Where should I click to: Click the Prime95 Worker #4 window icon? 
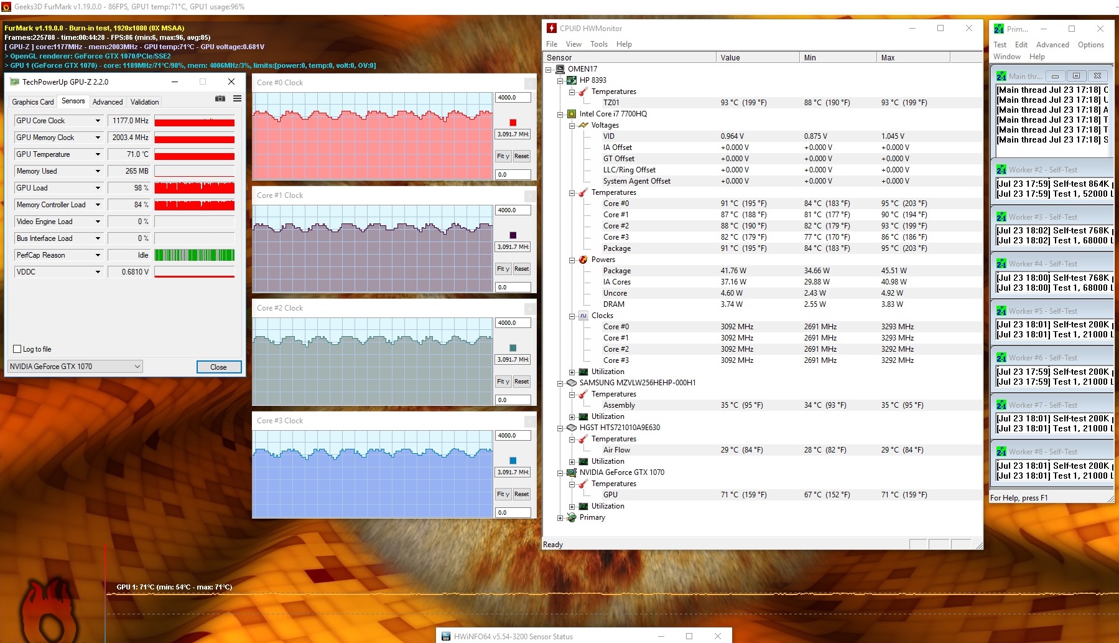point(1001,263)
